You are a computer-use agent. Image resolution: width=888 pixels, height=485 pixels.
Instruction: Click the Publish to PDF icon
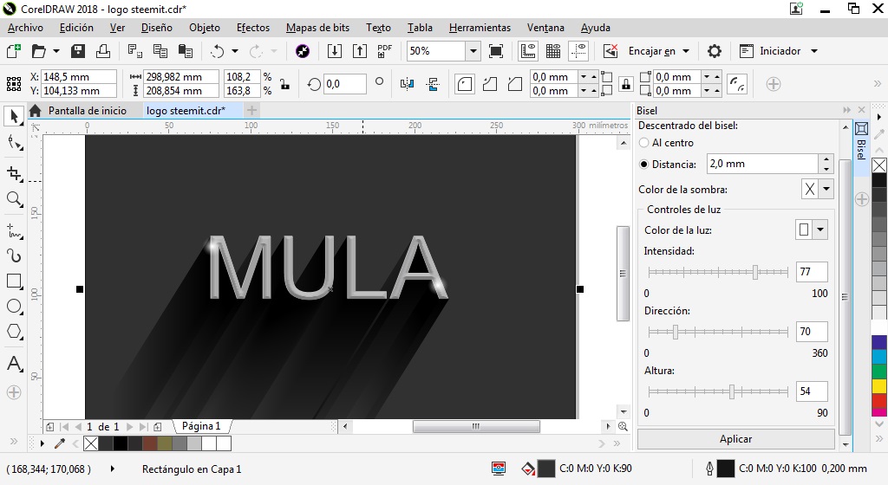pos(384,51)
